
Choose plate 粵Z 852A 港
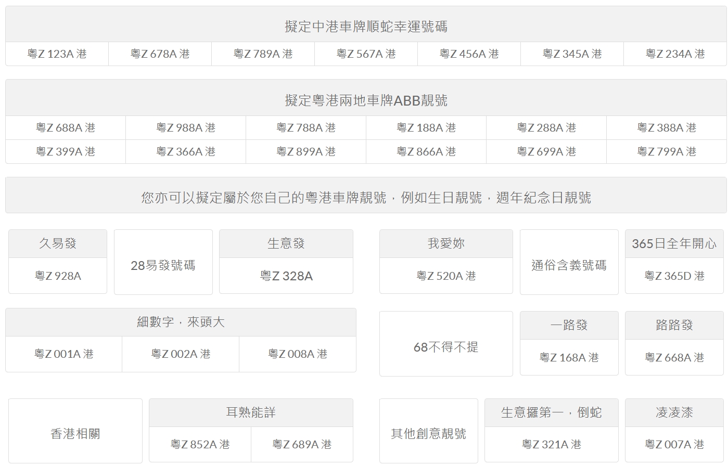(x=200, y=445)
